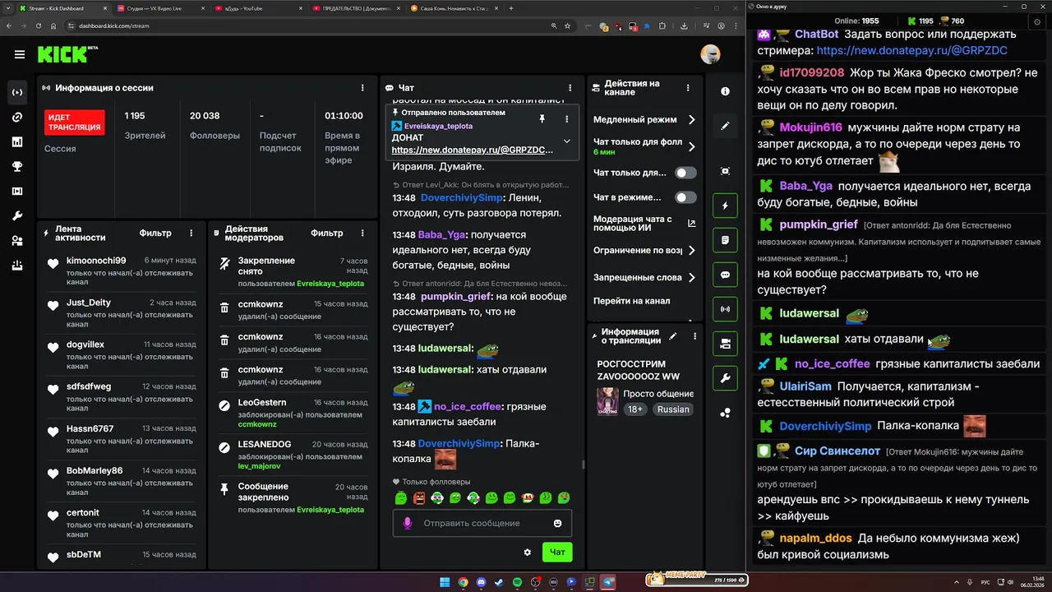Open Фильтр in Лента активности panel

pos(155,233)
